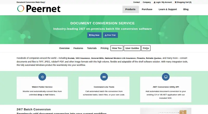Click the Command Line Tools title
This screenshot has height=114, width=208.
[x=104, y=87]
